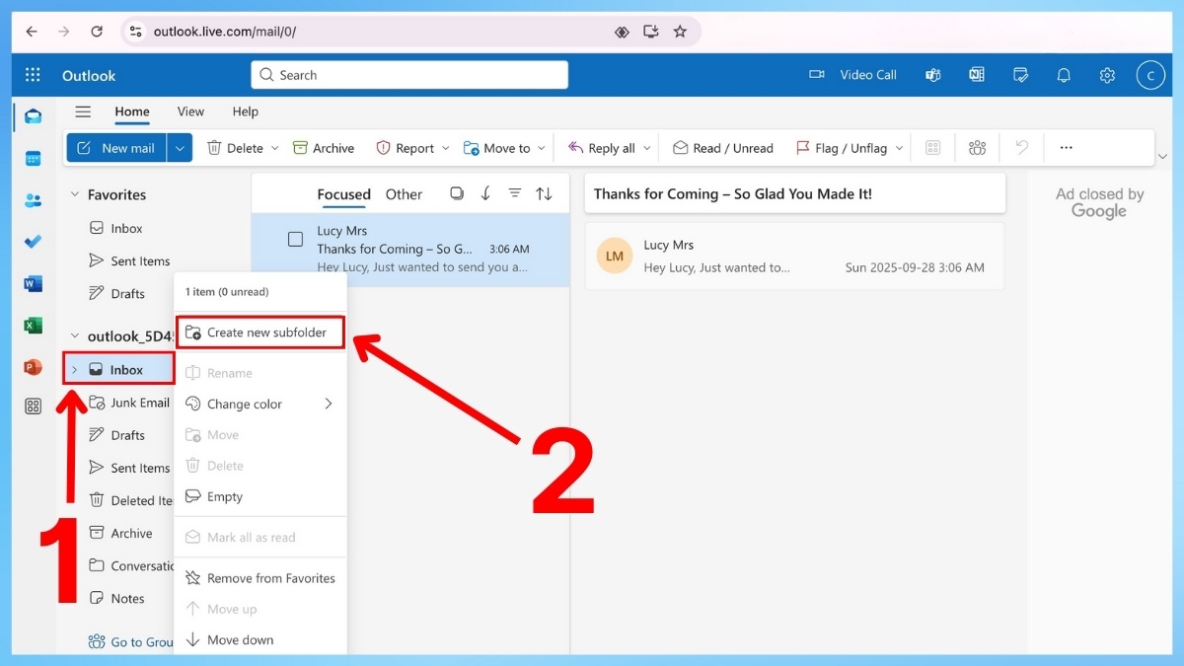
Task: Open the People contacts icon
Action: [33, 201]
